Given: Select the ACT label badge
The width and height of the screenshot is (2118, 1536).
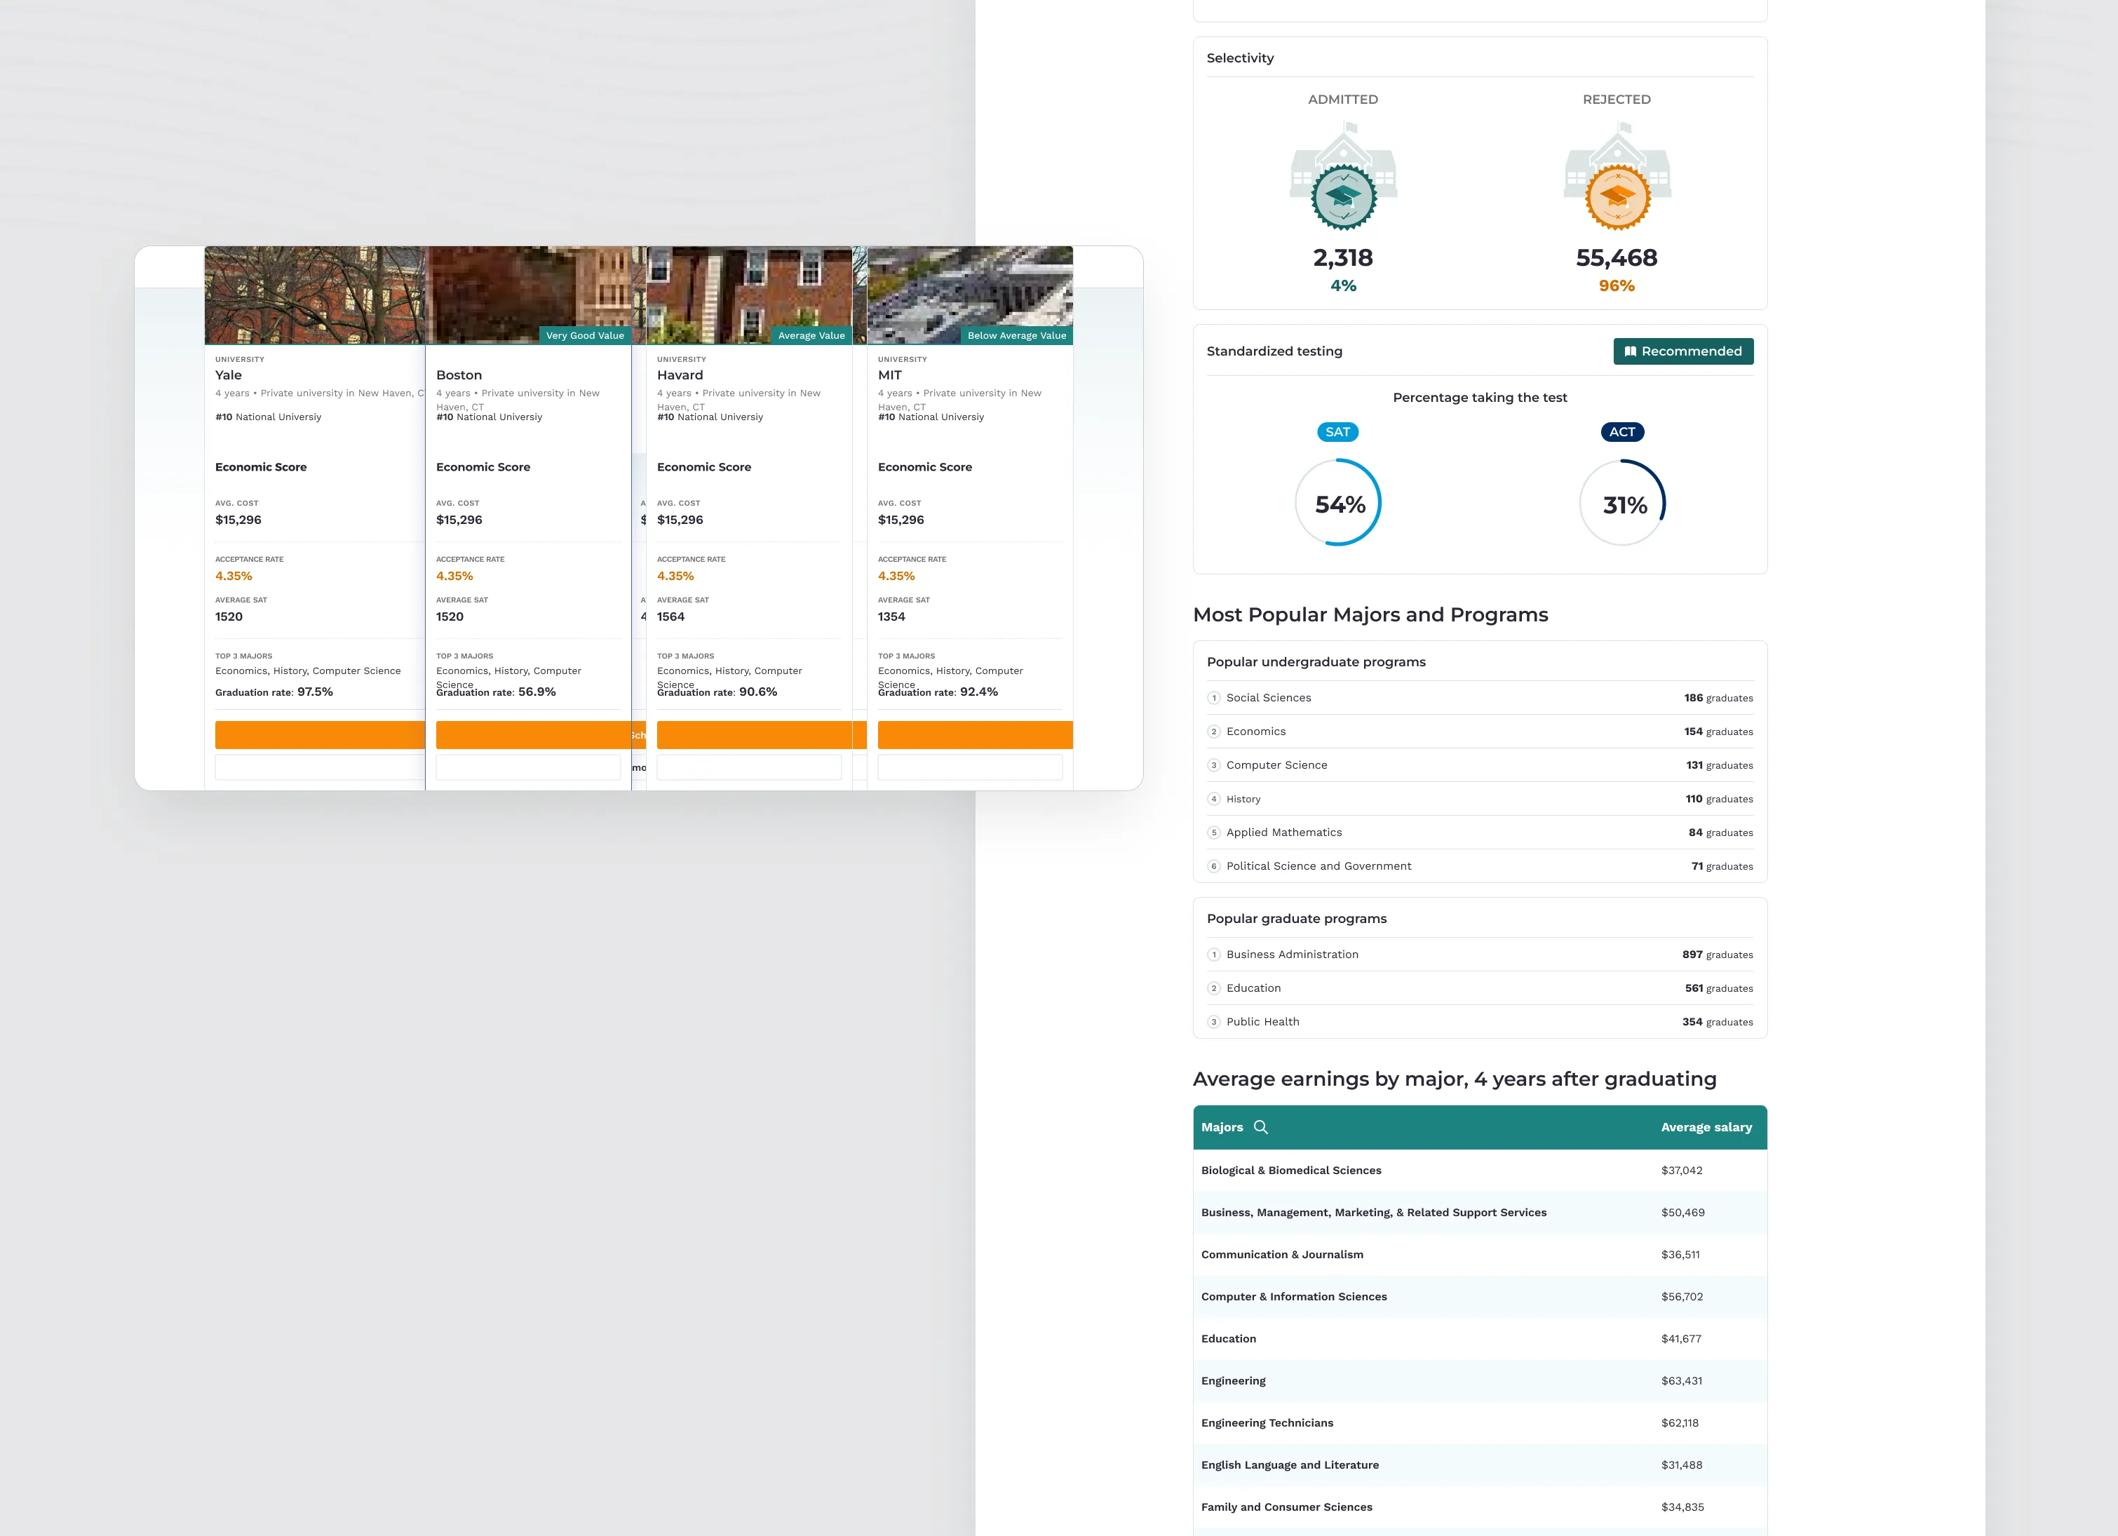Looking at the screenshot, I should click(1622, 431).
